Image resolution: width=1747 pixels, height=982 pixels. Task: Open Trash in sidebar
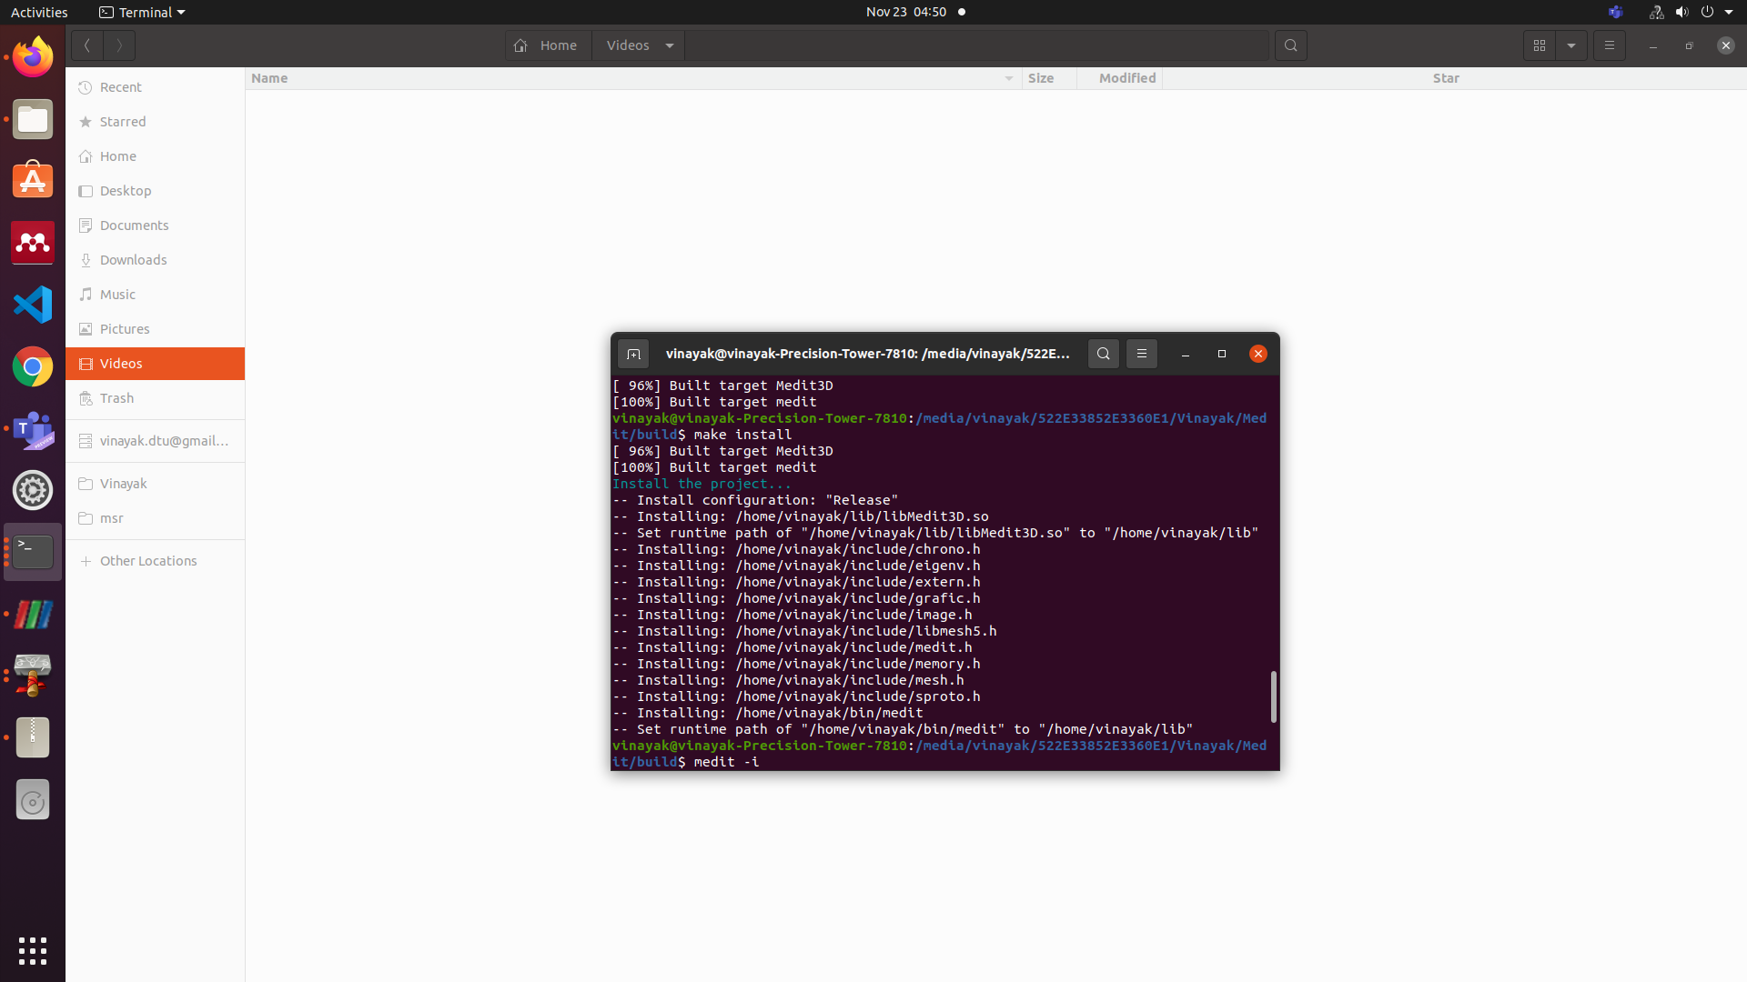click(155, 398)
